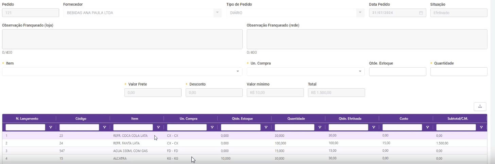Sort by Quantidade column header

(298, 119)
